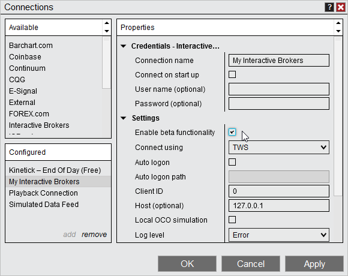Click the Available list scrollbar thumb

pyautogui.click(x=107, y=62)
